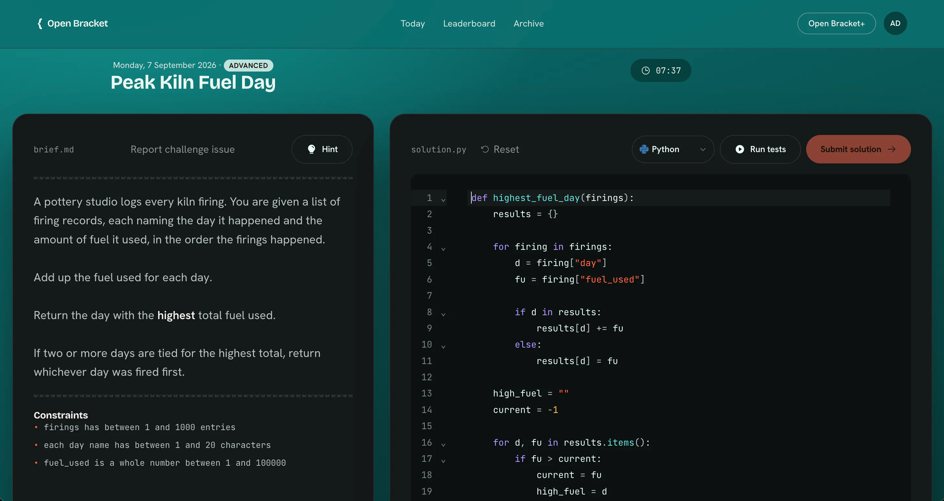The height and width of the screenshot is (501, 944).
Task: Collapse the for loop fold at line 16
Action: tap(443, 445)
